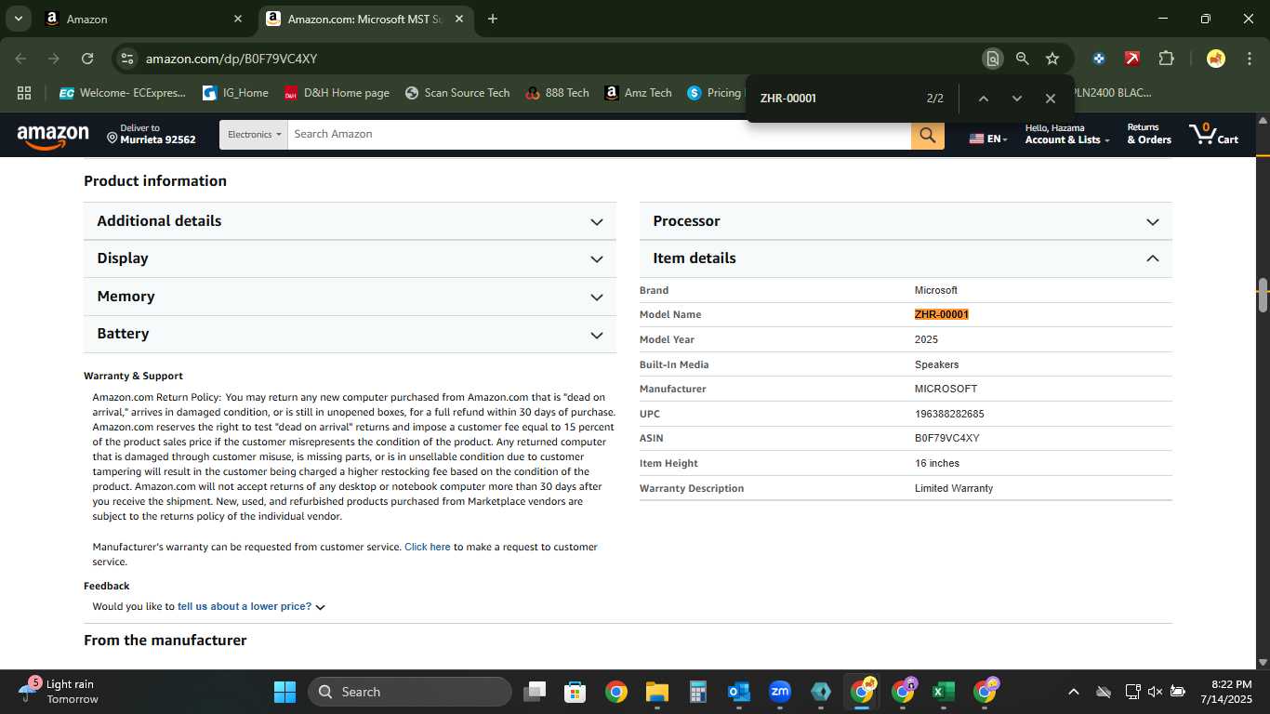Image resolution: width=1270 pixels, height=714 pixels.
Task: Bookmark this page with the star icon
Action: (1052, 59)
